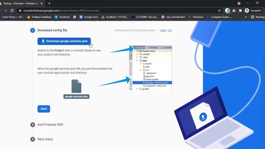The image size is (265, 149).
Task: Open the Color Picker bookmark
Action: [12, 17]
